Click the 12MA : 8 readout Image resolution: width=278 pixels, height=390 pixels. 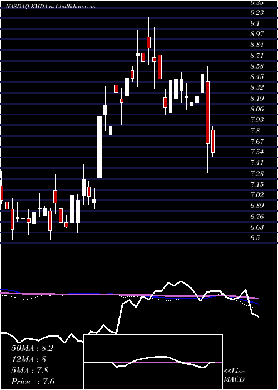pos(29,359)
